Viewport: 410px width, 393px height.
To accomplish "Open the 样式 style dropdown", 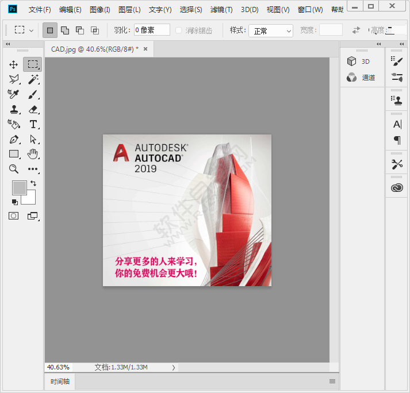I will click(271, 31).
